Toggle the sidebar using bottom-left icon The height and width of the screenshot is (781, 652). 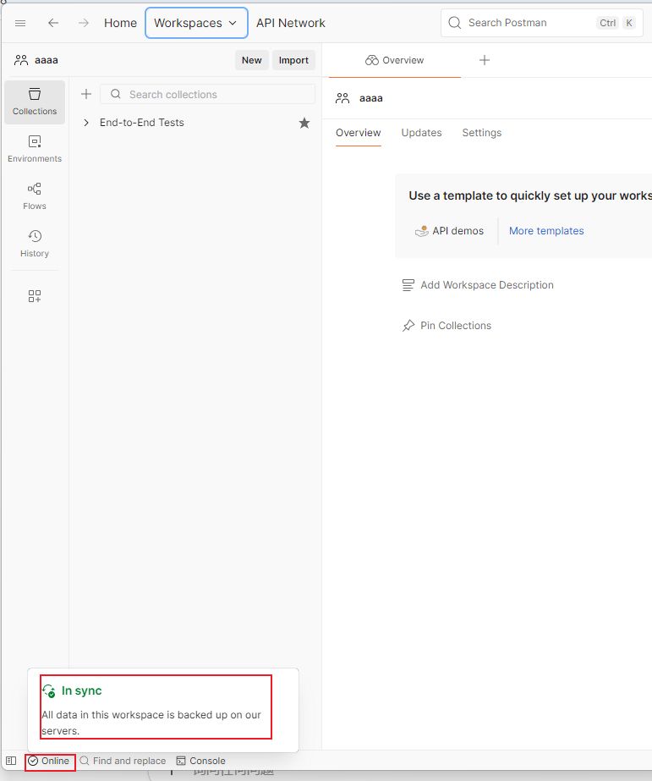pyautogui.click(x=11, y=761)
